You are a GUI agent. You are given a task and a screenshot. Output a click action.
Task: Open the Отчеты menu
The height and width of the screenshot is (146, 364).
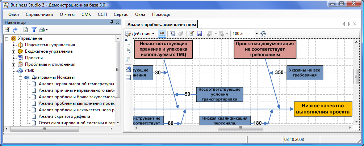(x=67, y=14)
